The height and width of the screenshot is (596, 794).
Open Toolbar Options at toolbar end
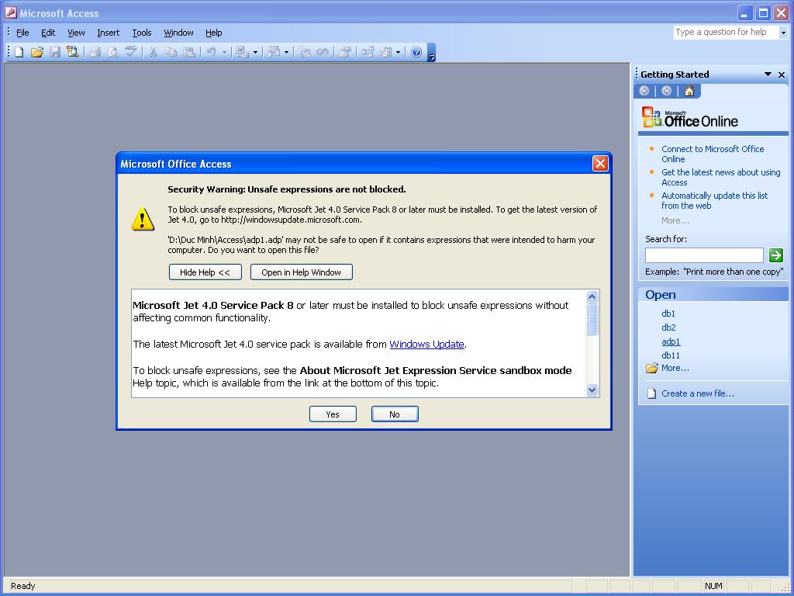[x=432, y=53]
